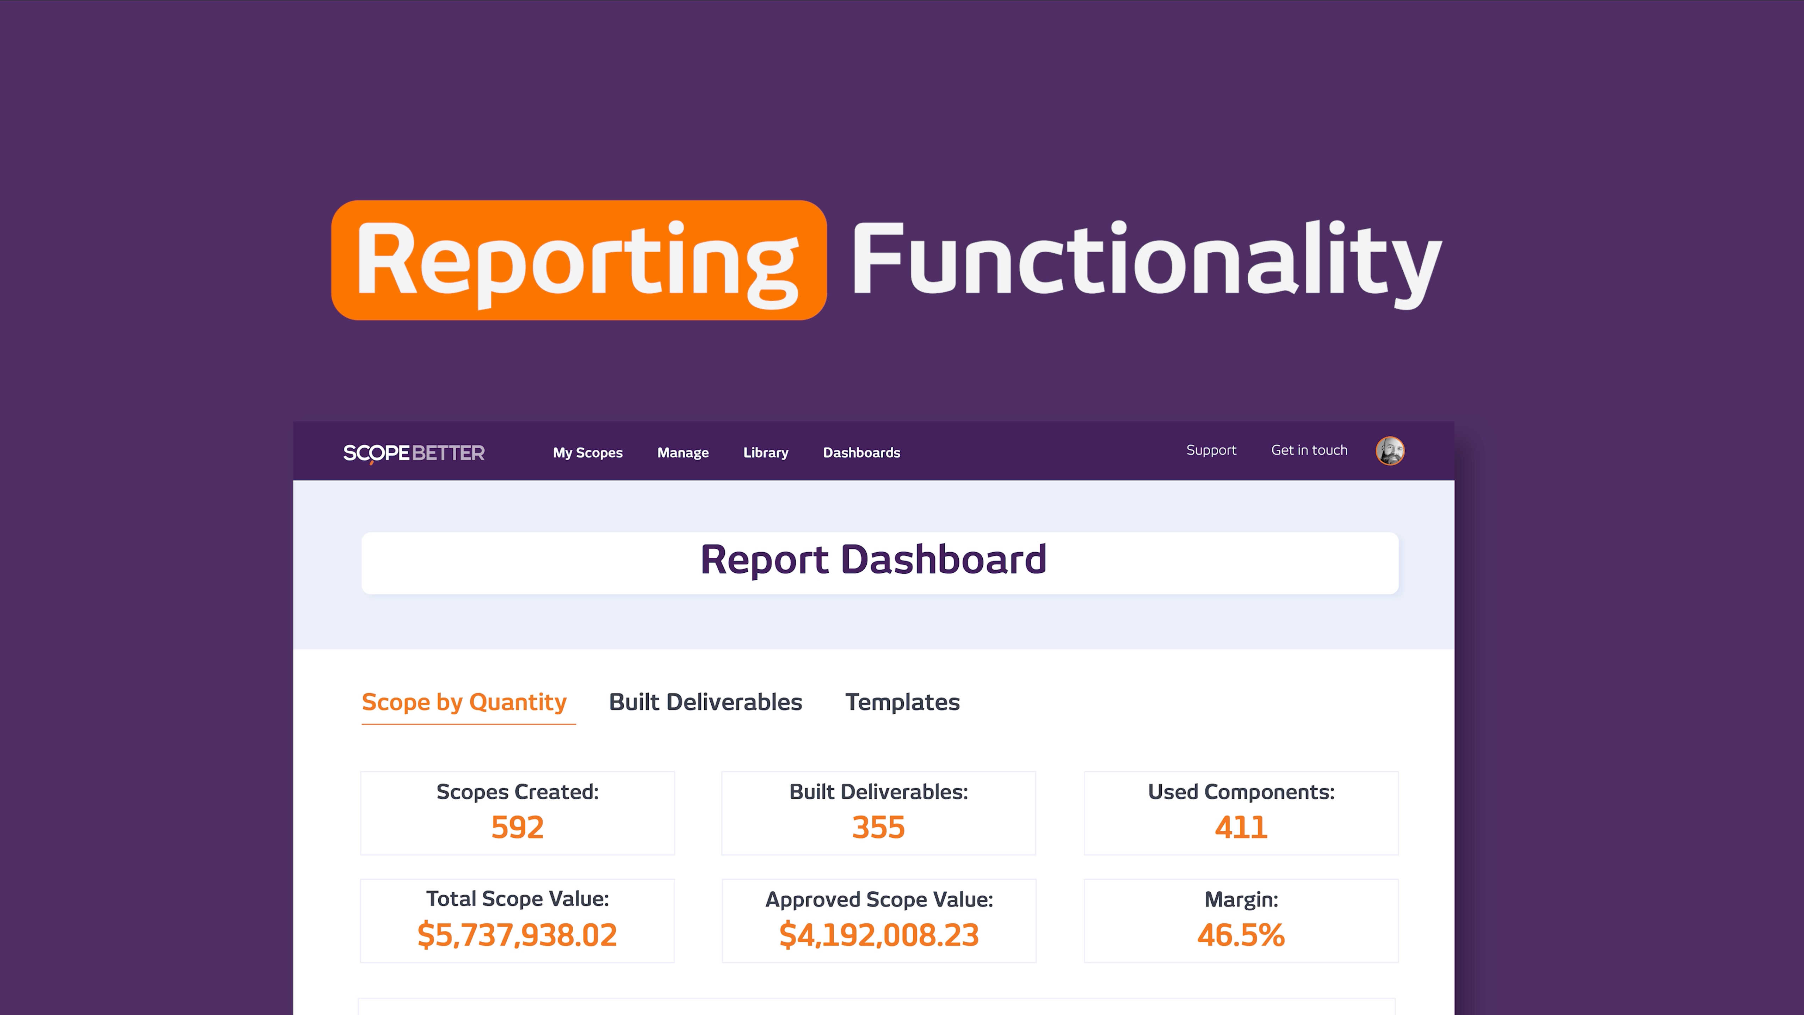Image resolution: width=1804 pixels, height=1015 pixels.
Task: Click the ScopeBetter logo
Action: (413, 453)
